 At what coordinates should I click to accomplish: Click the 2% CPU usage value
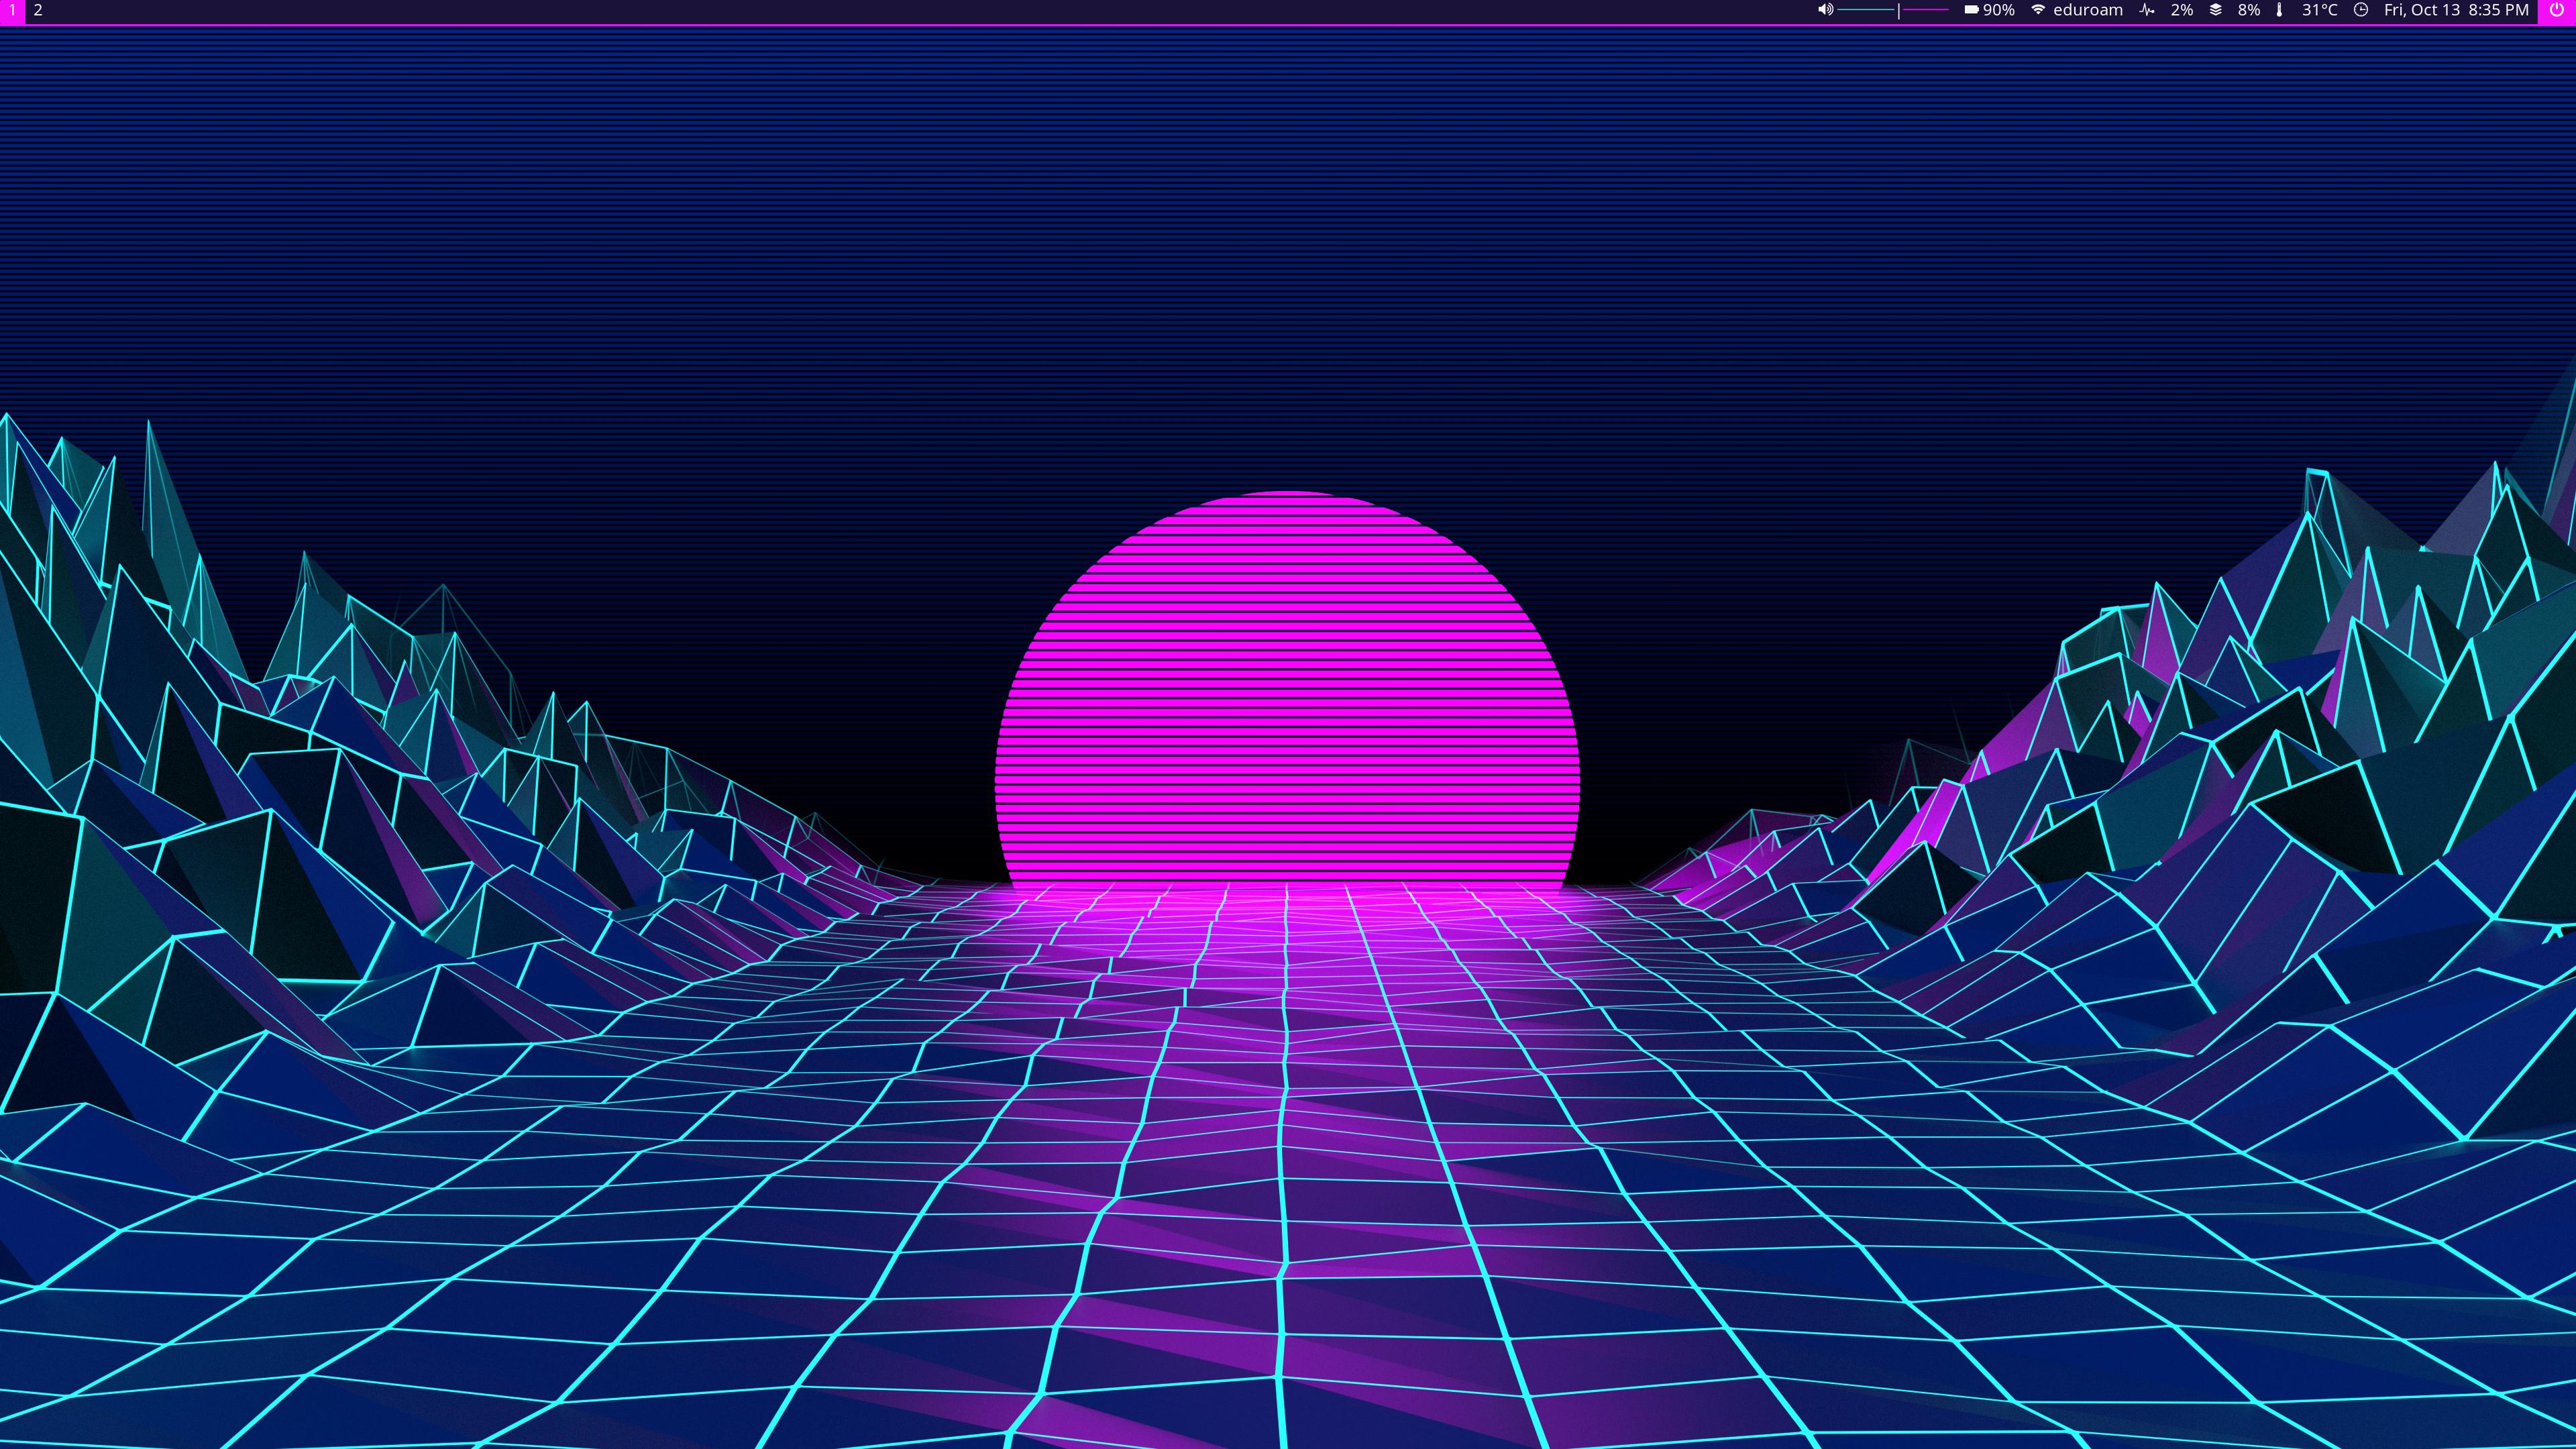pos(2182,10)
